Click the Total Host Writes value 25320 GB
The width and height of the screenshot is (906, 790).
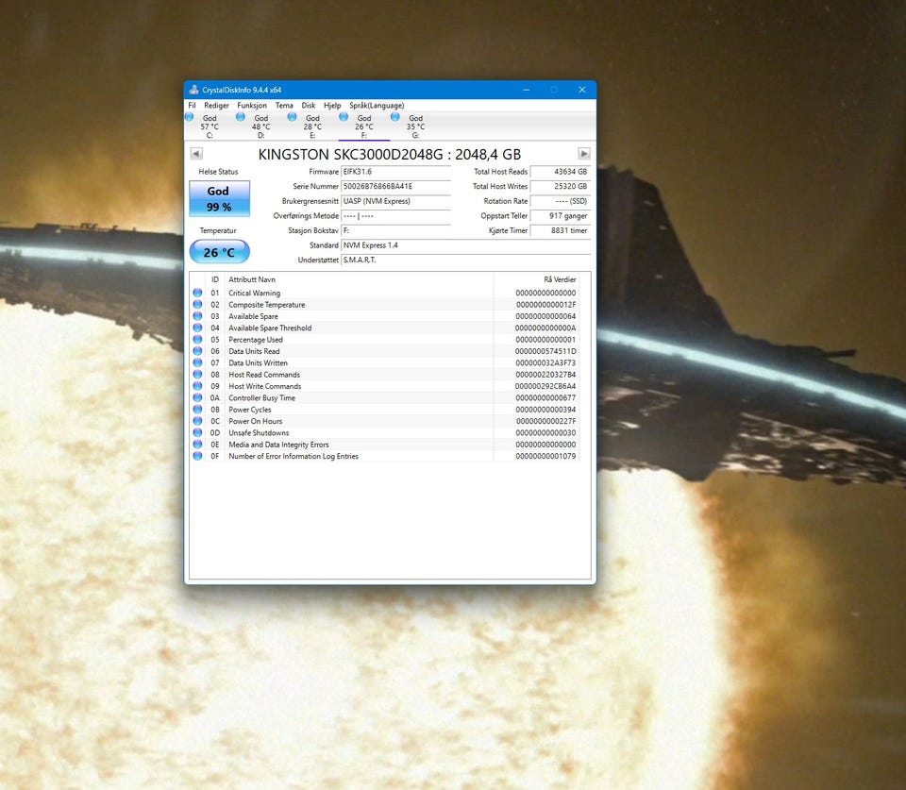pyautogui.click(x=560, y=186)
